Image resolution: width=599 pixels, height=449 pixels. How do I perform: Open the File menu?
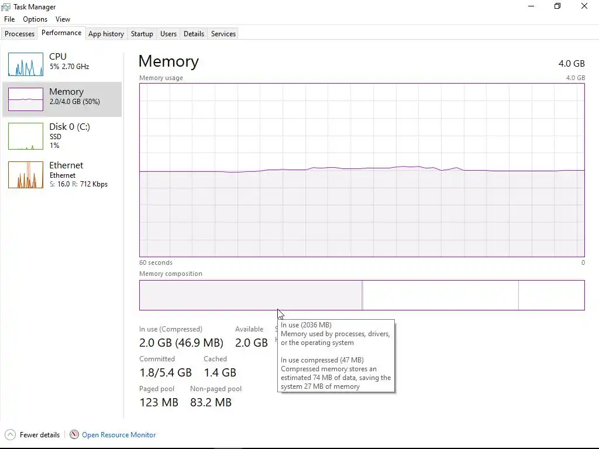pyautogui.click(x=9, y=19)
